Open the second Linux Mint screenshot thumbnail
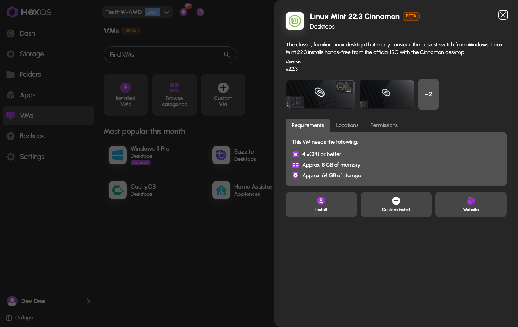Image resolution: width=518 pixels, height=327 pixels. point(387,94)
